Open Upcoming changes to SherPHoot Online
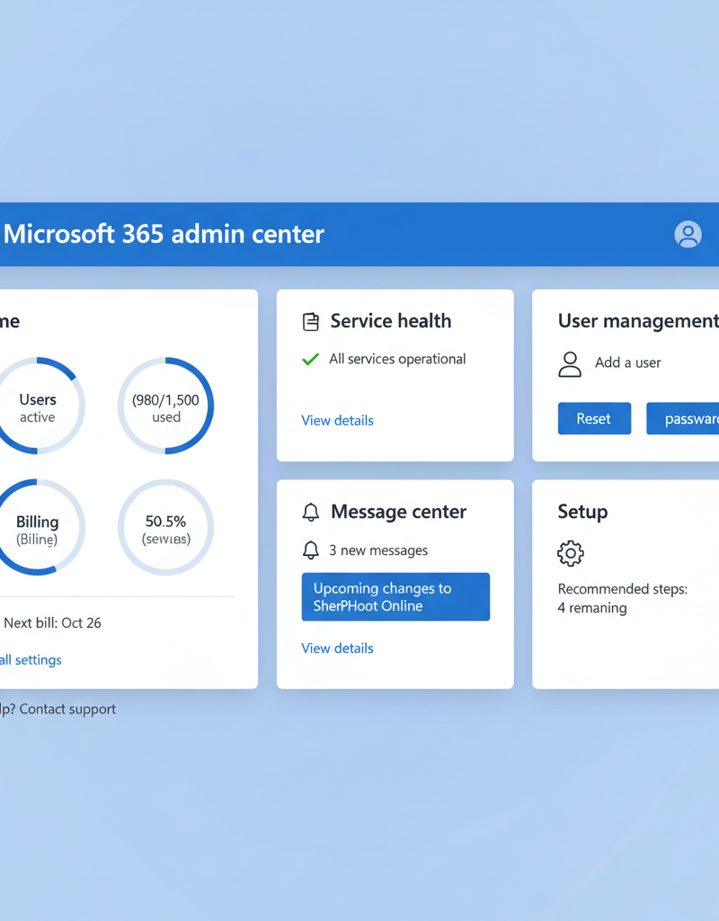The height and width of the screenshot is (921, 719). click(395, 597)
